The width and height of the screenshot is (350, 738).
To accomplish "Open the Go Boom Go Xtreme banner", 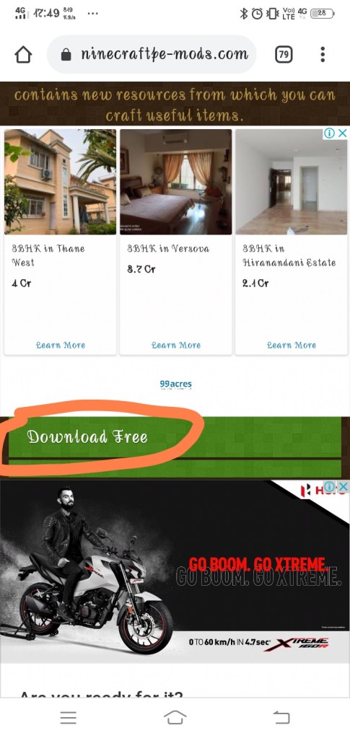I will (x=175, y=572).
